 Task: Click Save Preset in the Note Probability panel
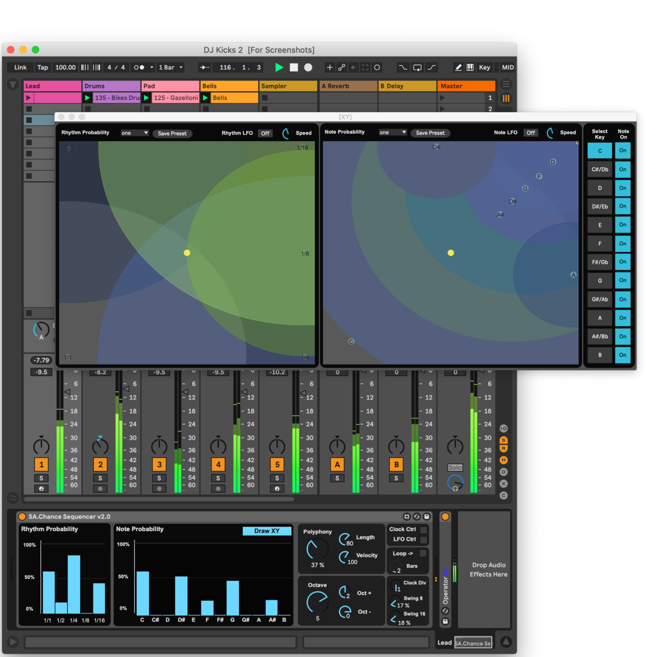tap(430, 133)
